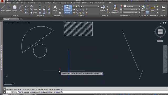The width and height of the screenshot is (168, 95).
Task: Open the Recortar tool dropdown arrow
Action: pos(46,6)
